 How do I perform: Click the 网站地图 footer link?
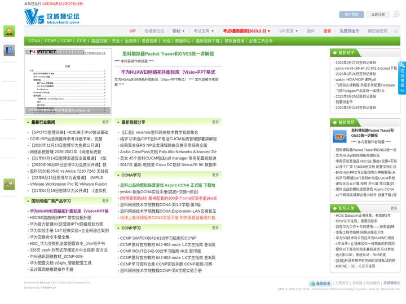[373, 283]
